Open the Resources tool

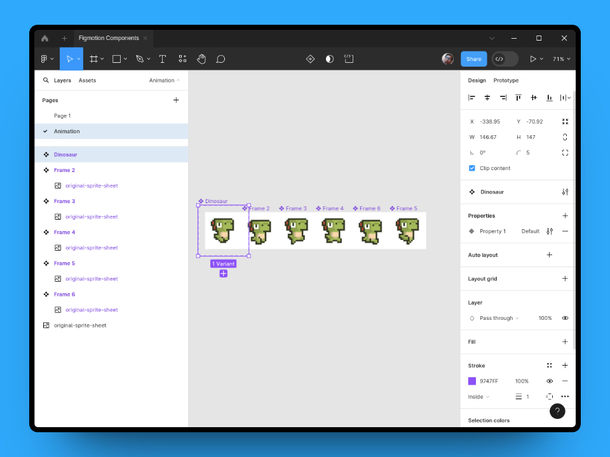pyautogui.click(x=182, y=58)
